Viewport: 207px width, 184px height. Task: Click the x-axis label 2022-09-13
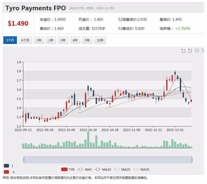(x=23, y=130)
